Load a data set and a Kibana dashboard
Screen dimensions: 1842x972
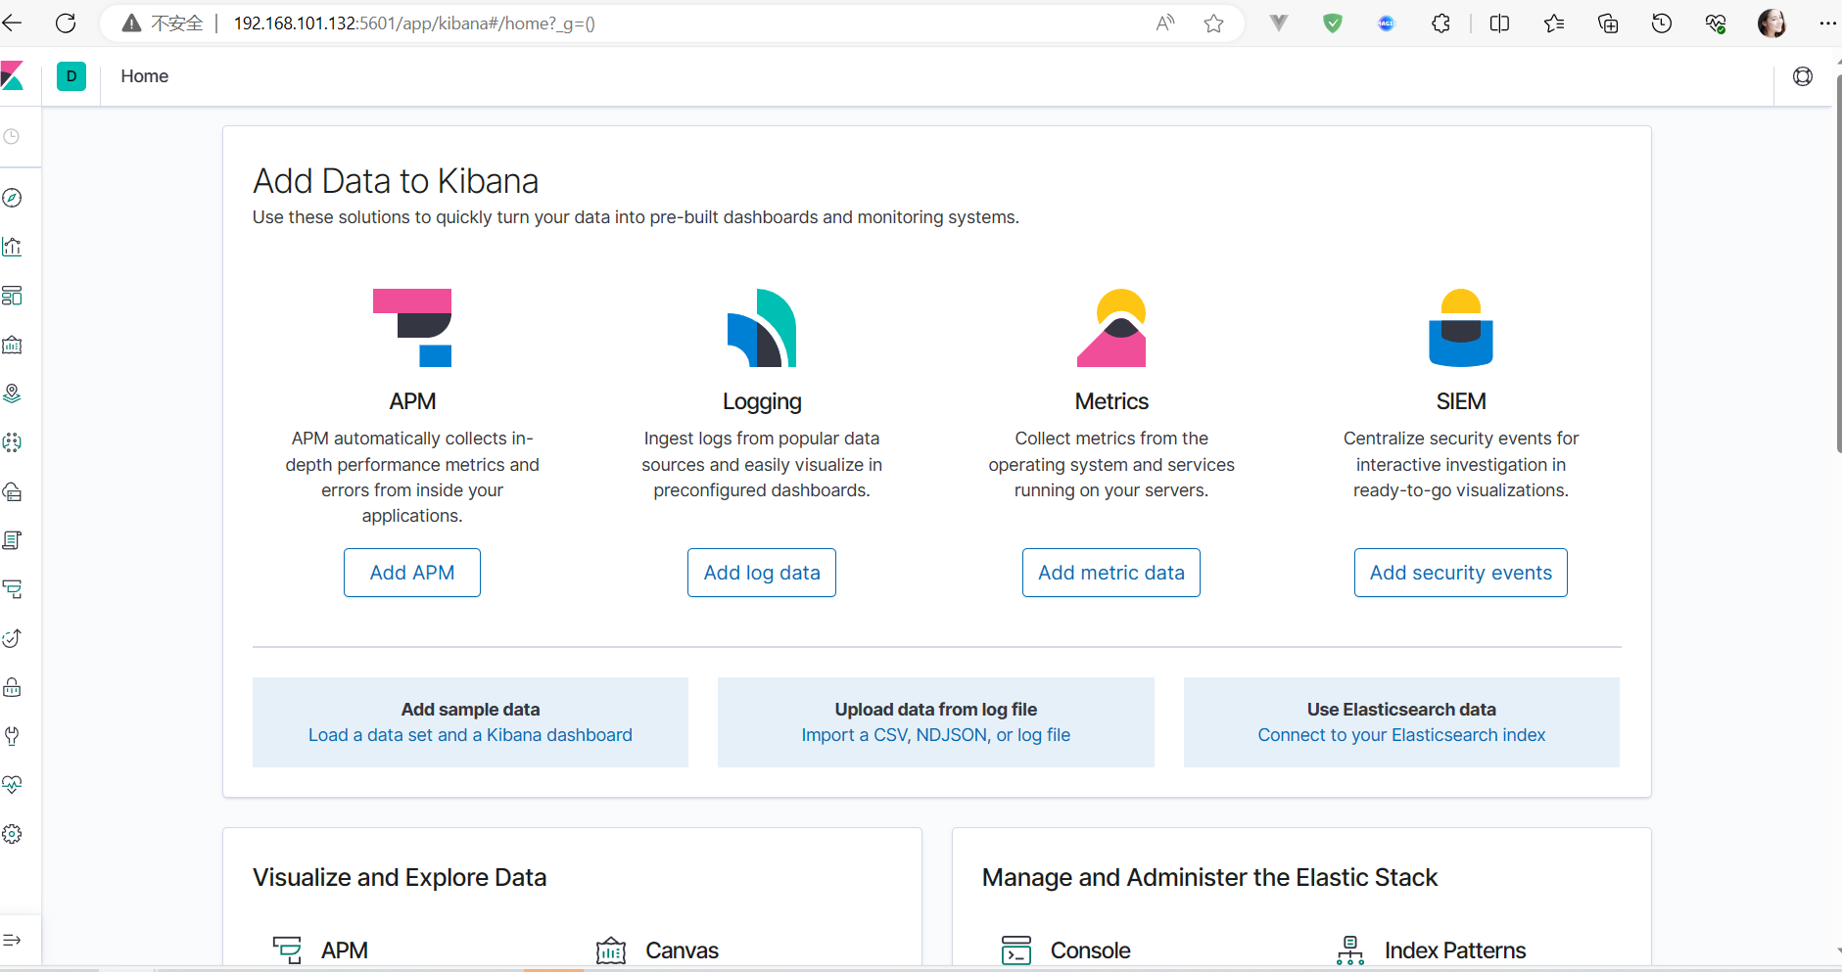tap(470, 735)
